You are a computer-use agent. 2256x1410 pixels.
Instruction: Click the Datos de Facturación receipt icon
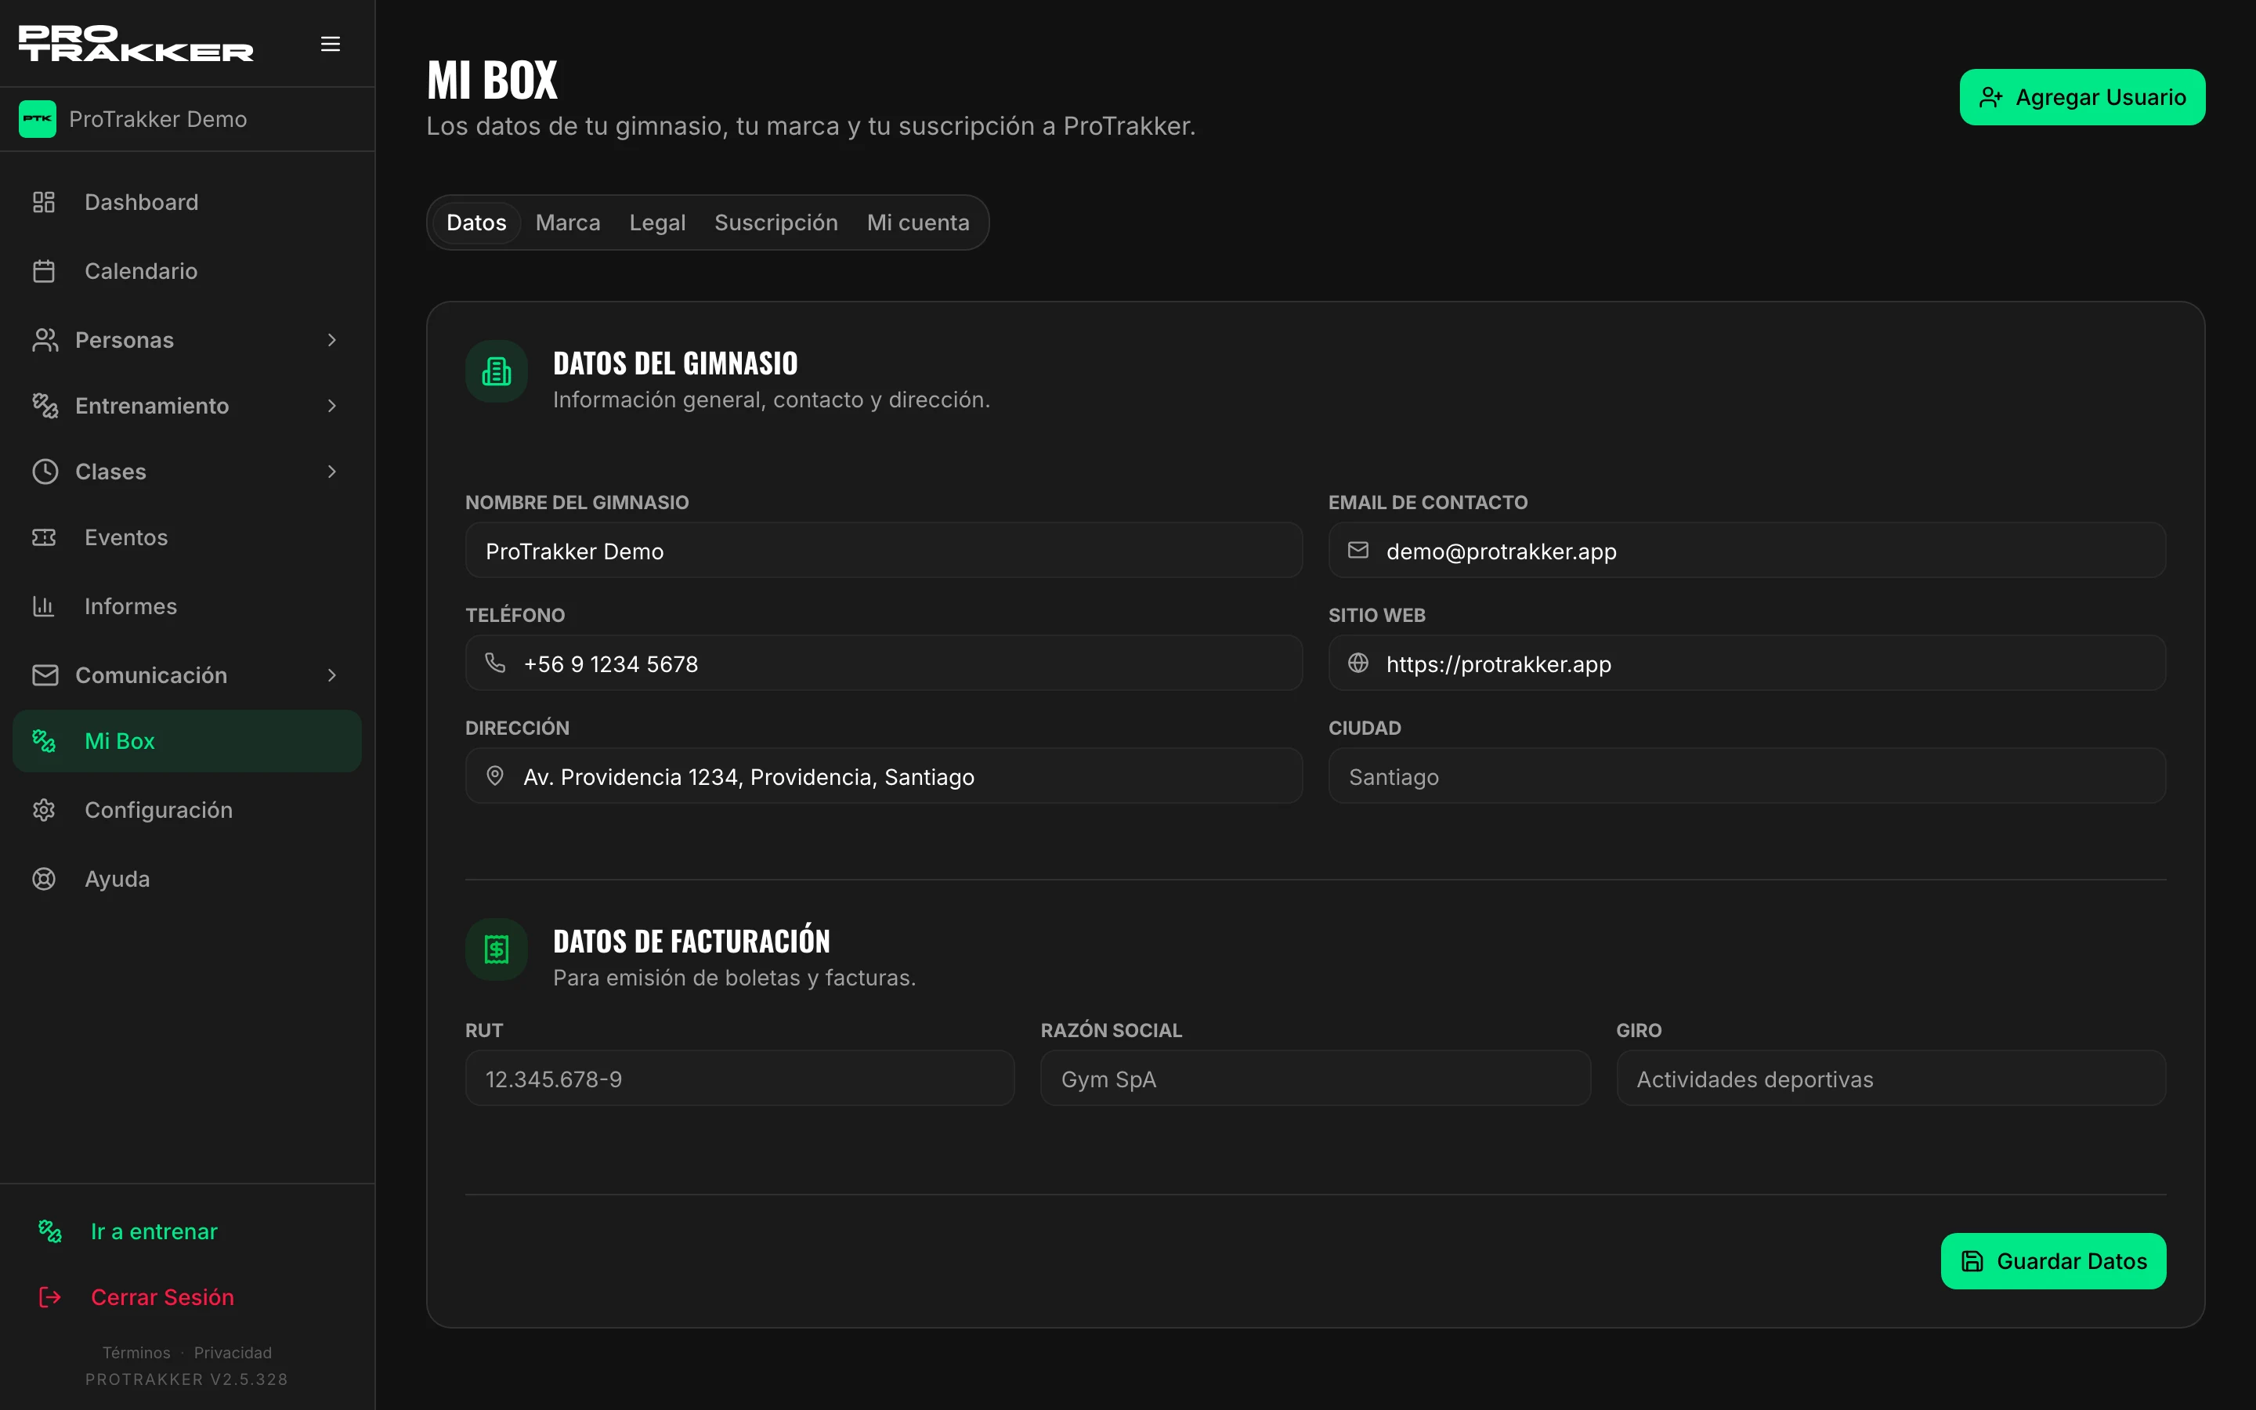click(x=497, y=949)
